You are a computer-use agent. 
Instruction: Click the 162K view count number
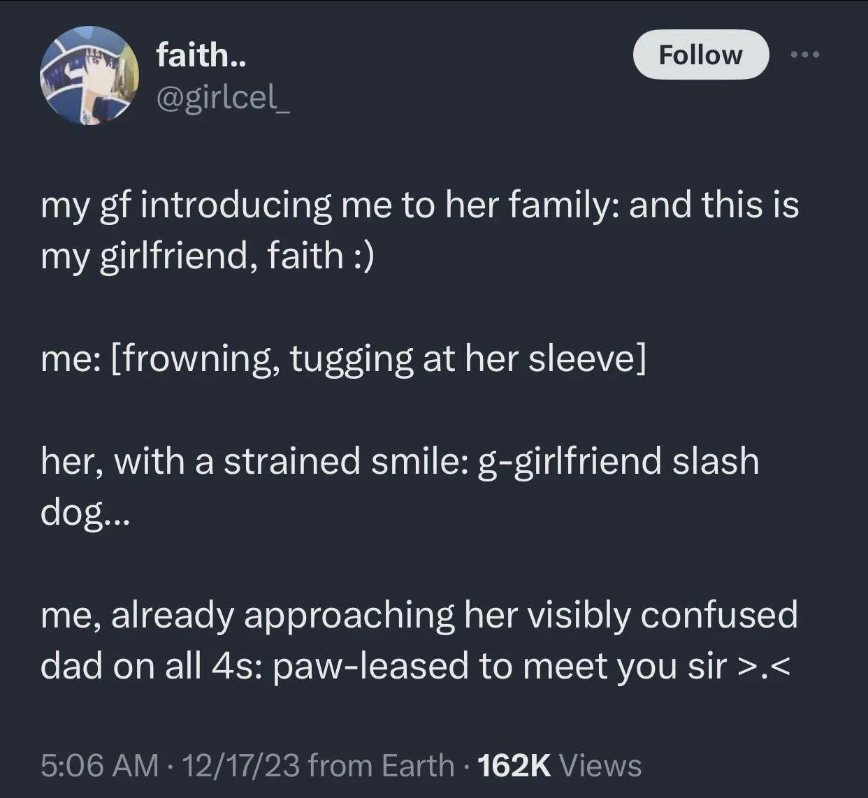[x=513, y=765]
